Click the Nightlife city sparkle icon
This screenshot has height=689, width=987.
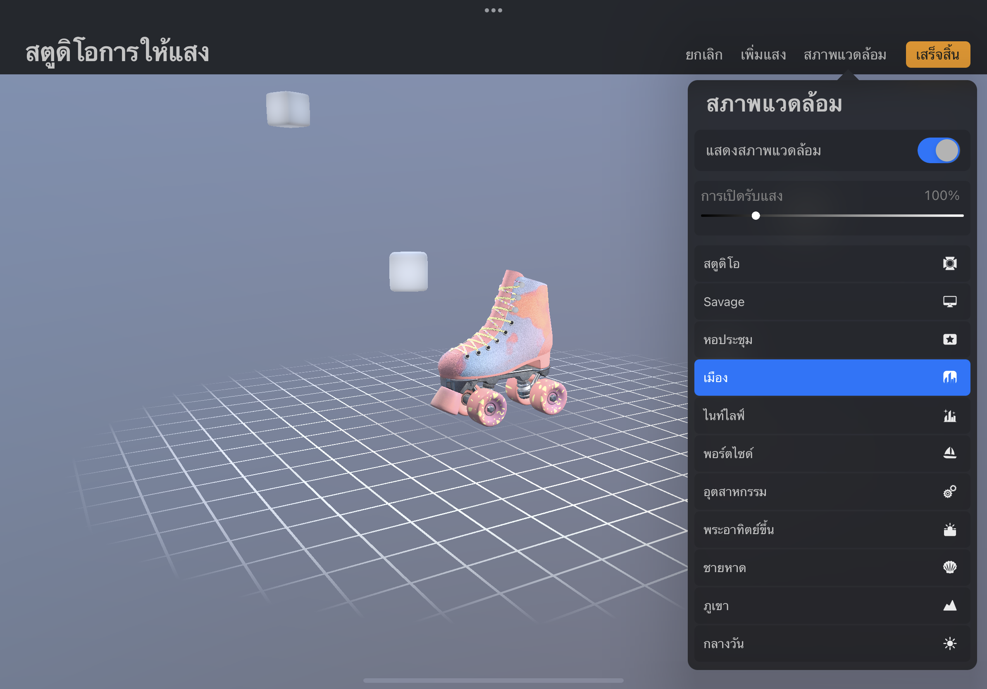pos(949,416)
